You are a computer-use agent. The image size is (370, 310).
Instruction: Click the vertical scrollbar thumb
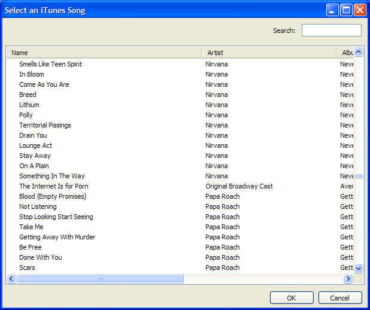(x=359, y=176)
